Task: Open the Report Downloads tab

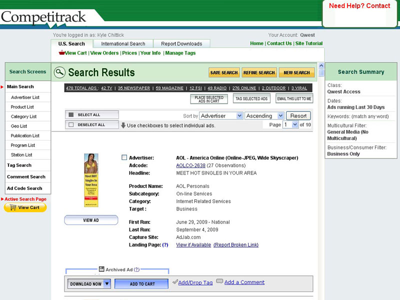Action: click(181, 43)
